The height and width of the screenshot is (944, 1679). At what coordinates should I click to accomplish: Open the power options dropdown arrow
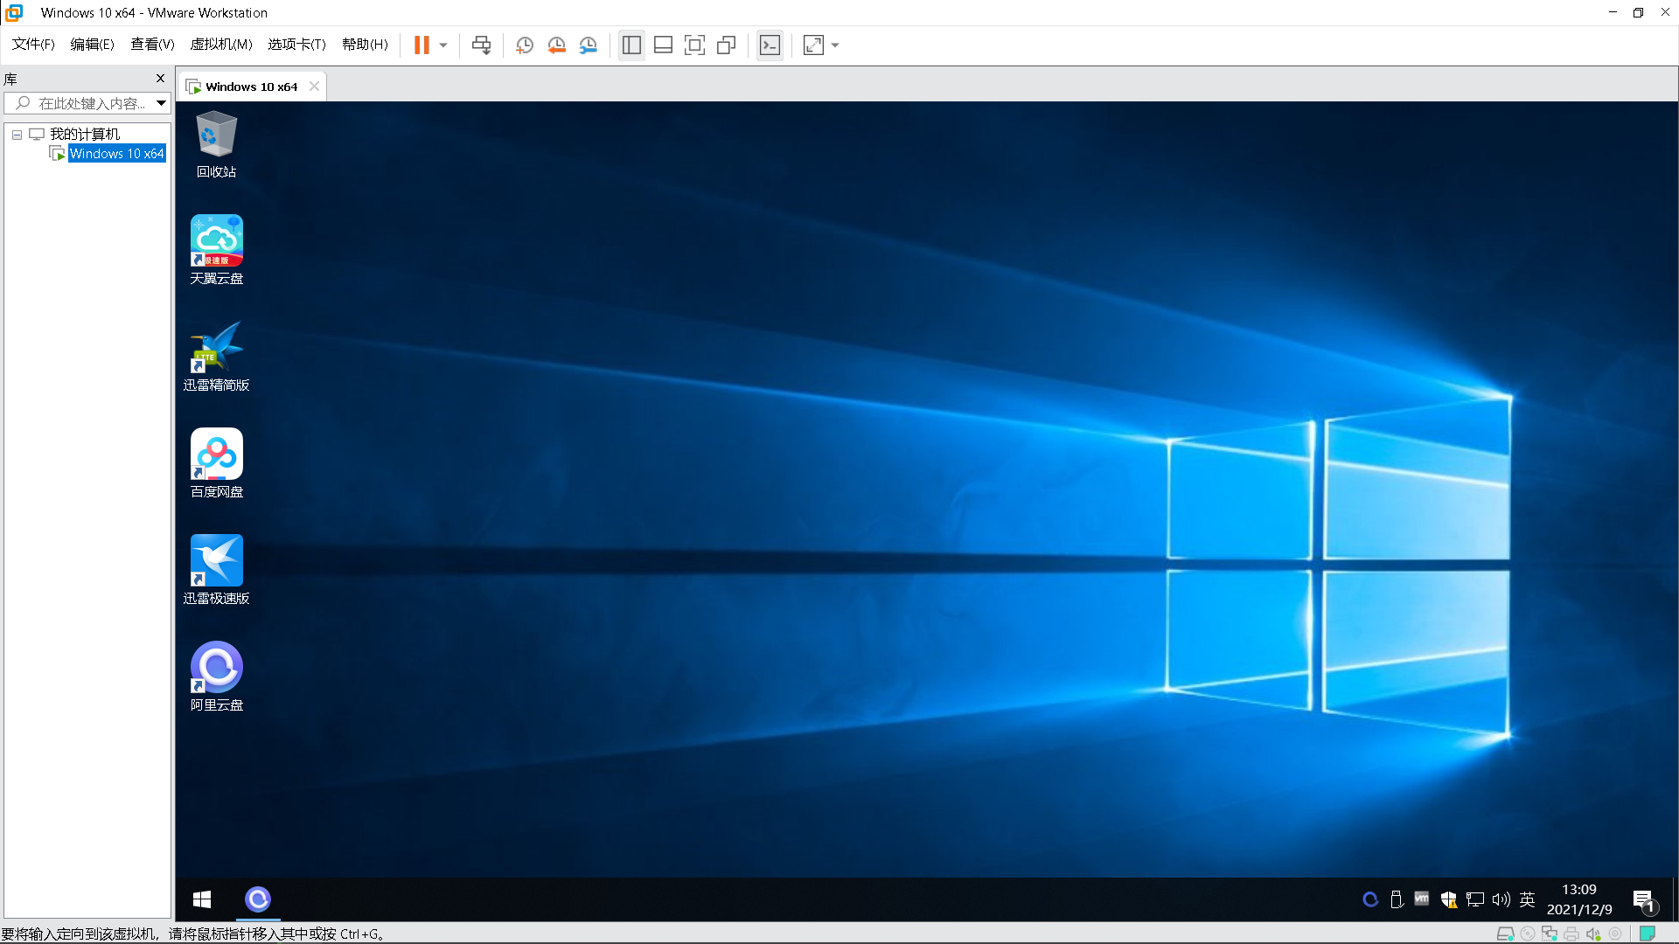tap(443, 45)
